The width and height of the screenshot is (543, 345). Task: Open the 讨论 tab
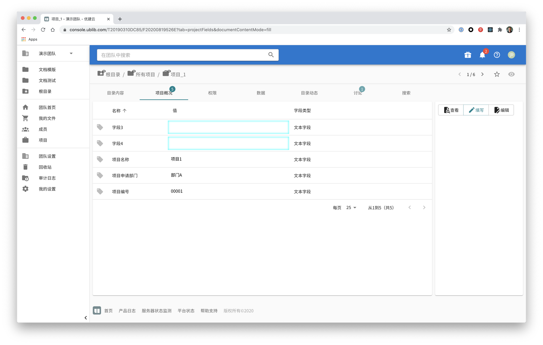(x=358, y=93)
